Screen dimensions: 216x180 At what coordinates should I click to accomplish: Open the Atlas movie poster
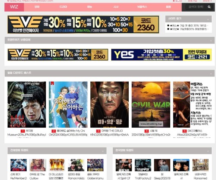click(192, 104)
